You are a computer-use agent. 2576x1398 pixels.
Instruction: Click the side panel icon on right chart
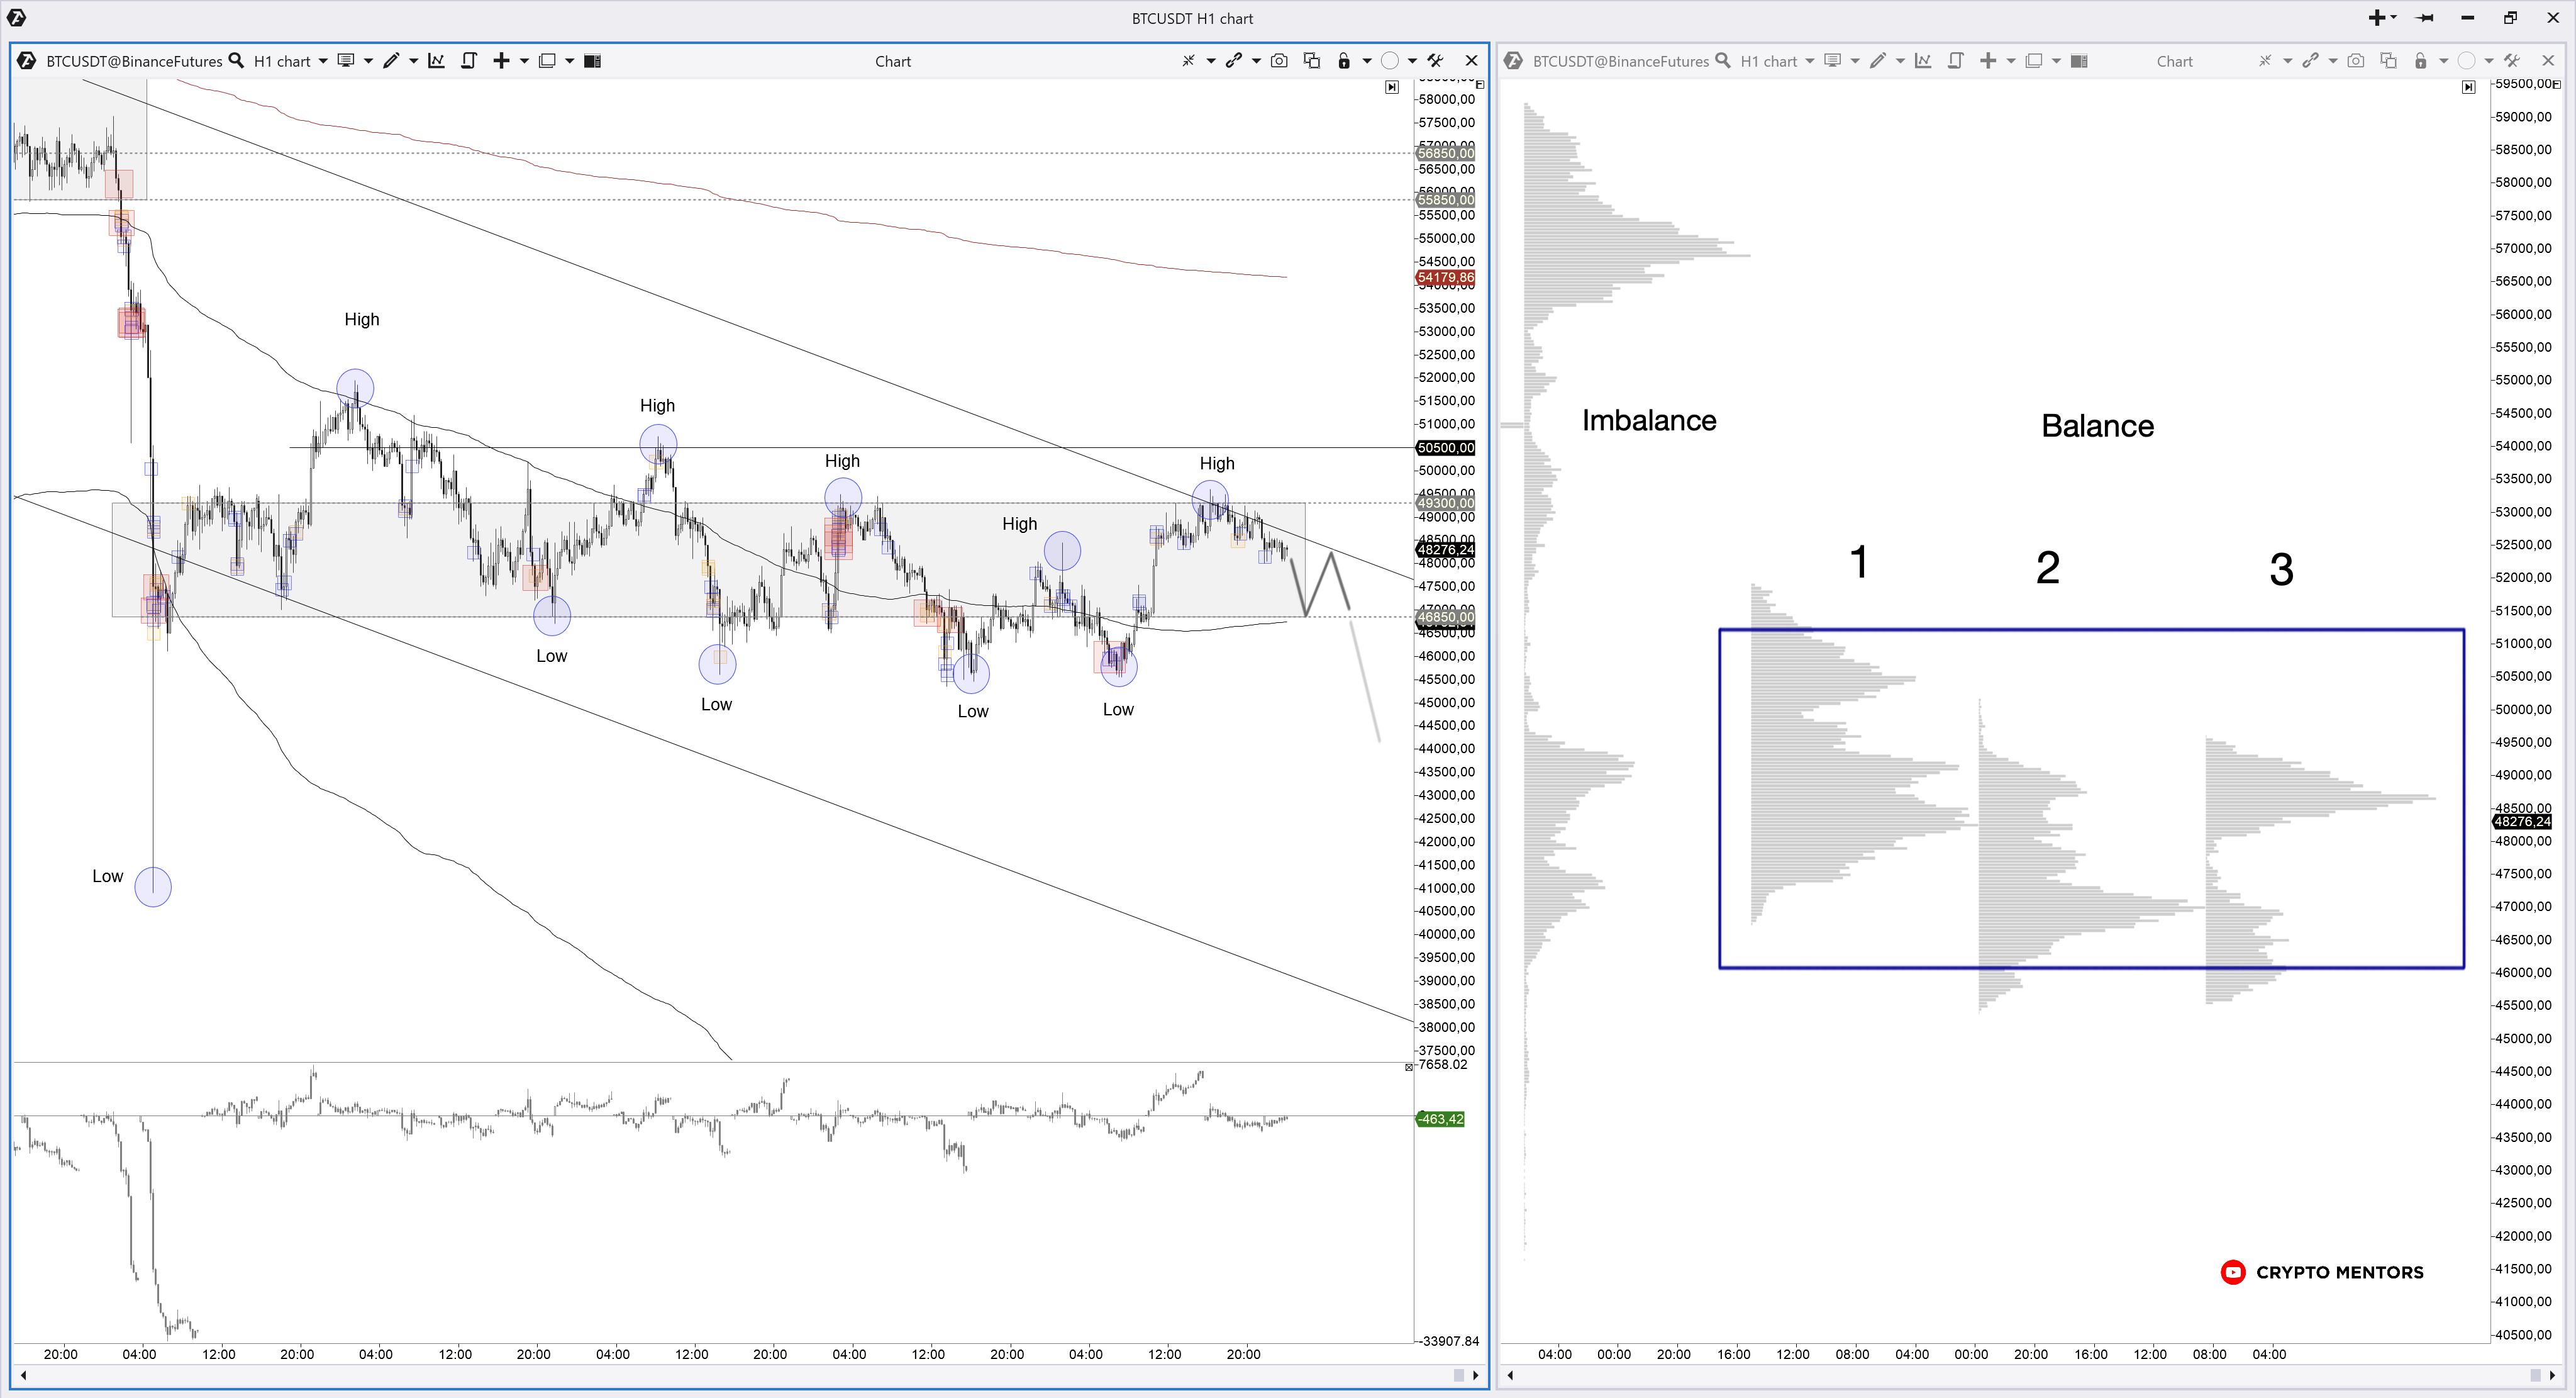[x=2079, y=61]
